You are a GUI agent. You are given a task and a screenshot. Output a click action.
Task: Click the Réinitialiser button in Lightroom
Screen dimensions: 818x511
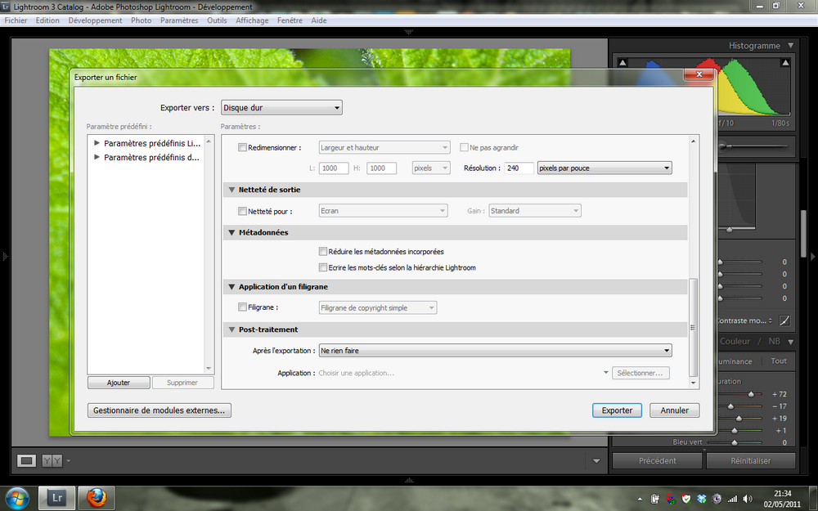click(751, 461)
